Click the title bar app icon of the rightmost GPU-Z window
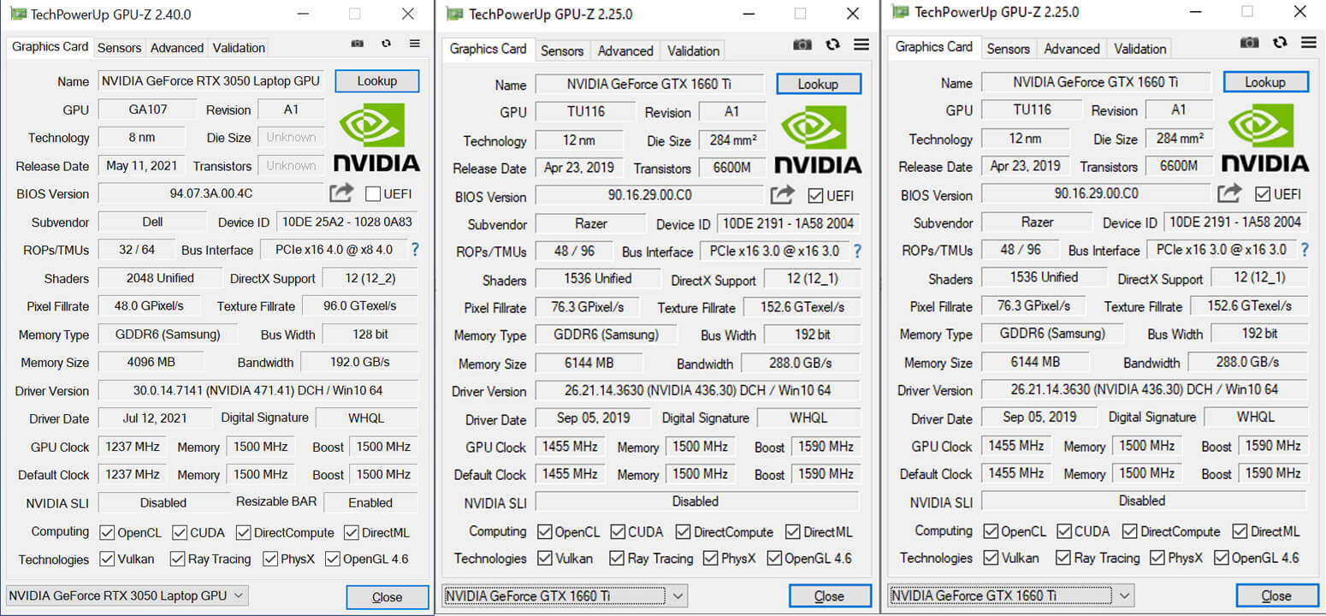This screenshot has width=1326, height=616. (901, 12)
